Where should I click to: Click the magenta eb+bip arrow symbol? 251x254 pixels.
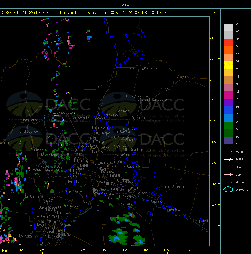[228, 182]
